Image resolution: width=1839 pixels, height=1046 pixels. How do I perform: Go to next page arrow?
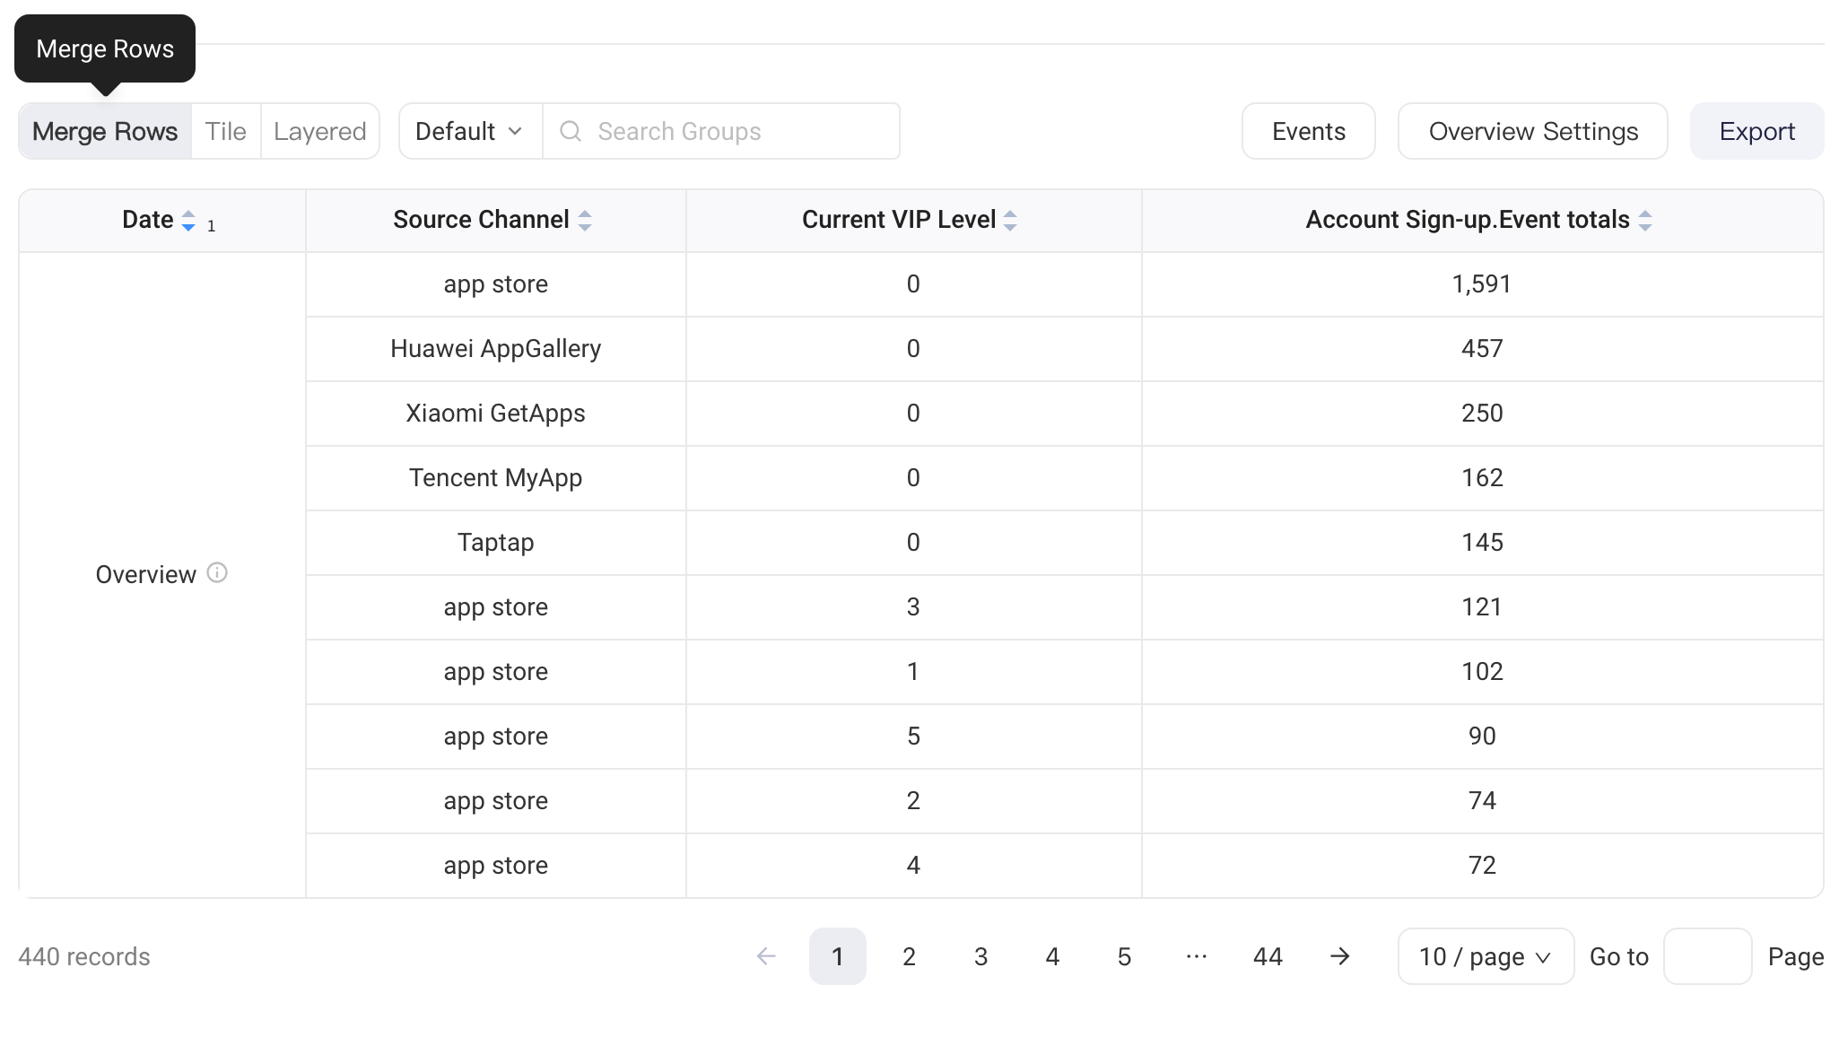click(x=1339, y=956)
